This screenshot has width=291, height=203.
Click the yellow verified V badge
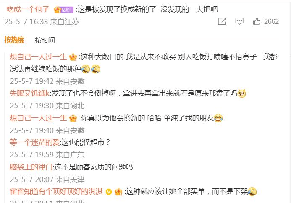(109, 192)
